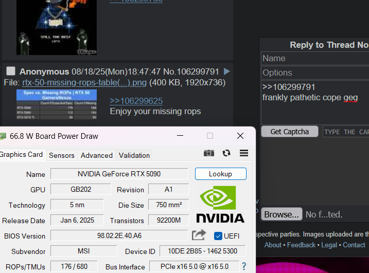
Task: Open the Feedback footer link
Action: tap(301, 245)
